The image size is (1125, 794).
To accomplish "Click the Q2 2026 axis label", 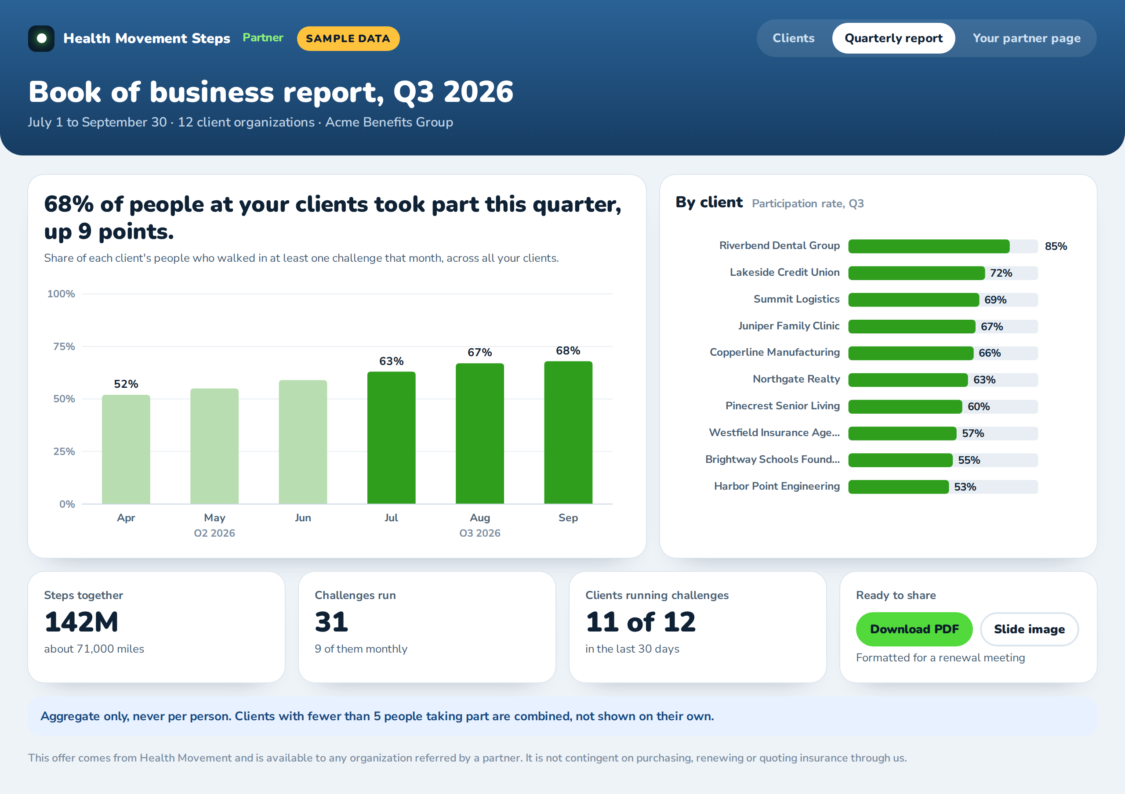I will 214,533.
